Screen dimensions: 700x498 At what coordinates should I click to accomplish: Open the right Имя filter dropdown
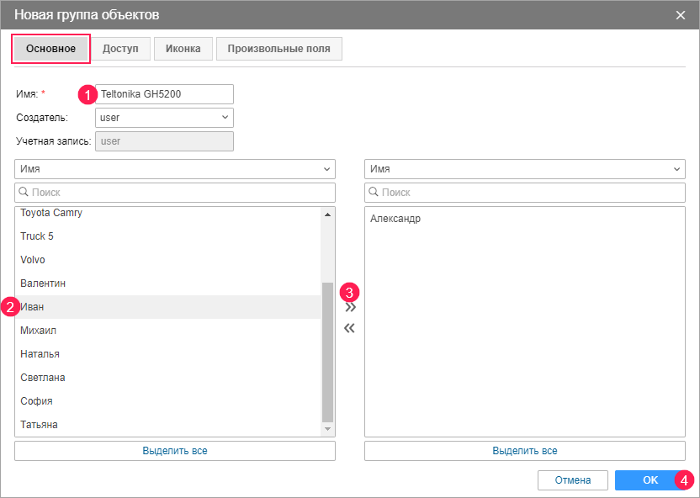tap(525, 169)
